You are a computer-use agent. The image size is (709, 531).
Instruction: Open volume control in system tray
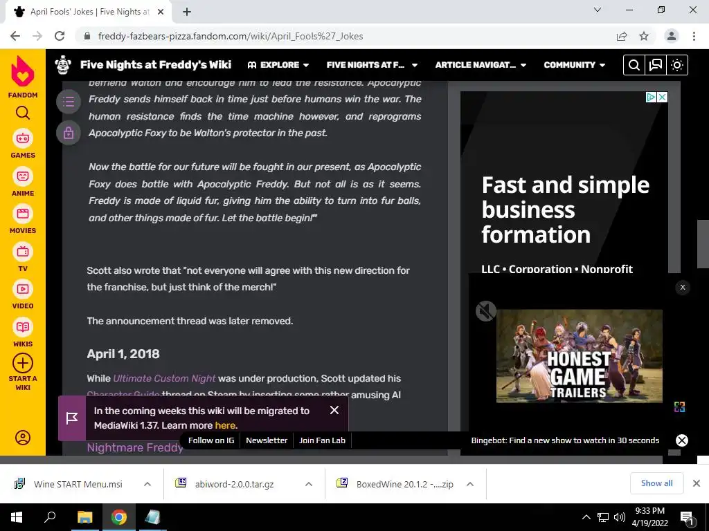tap(620, 517)
